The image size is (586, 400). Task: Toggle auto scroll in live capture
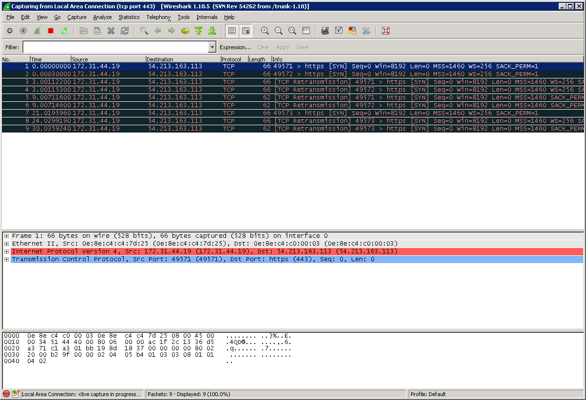246,31
